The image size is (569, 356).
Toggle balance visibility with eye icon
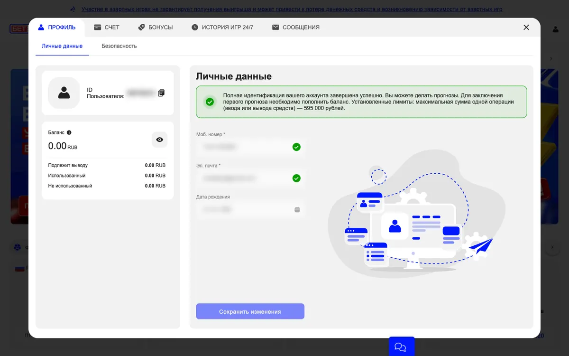coord(159,140)
